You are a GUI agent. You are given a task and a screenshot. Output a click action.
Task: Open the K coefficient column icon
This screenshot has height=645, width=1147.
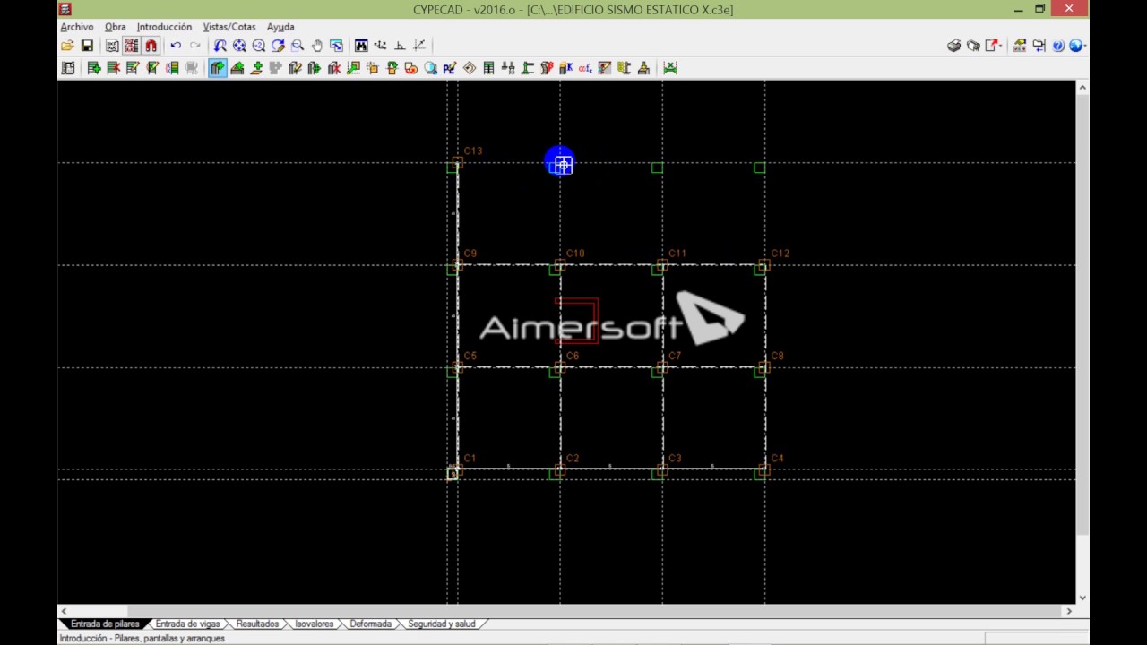point(565,68)
